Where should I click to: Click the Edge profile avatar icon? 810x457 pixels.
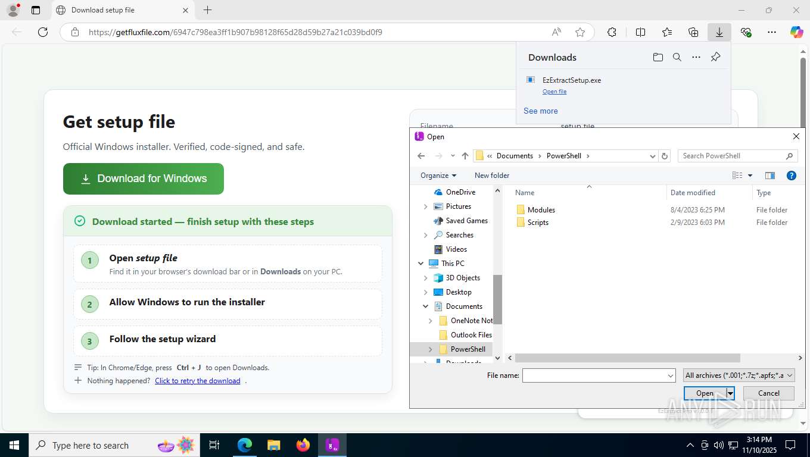pyautogui.click(x=13, y=10)
